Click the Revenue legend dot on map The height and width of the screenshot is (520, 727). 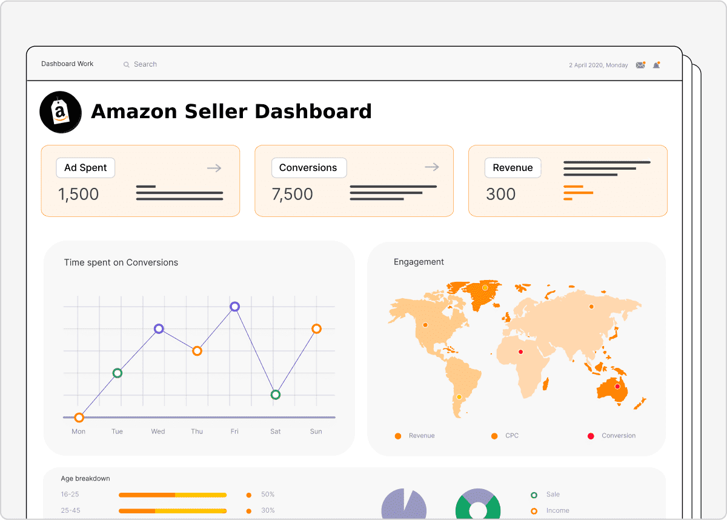[397, 436]
